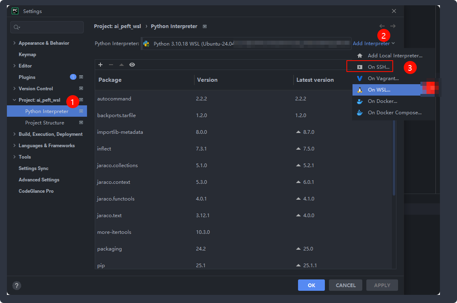457x303 pixels.
Task: Click the CANCEL button
Action: coord(345,285)
